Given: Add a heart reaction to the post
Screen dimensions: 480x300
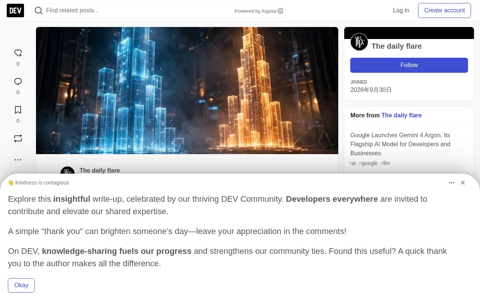Looking at the screenshot, I should [x=18, y=53].
